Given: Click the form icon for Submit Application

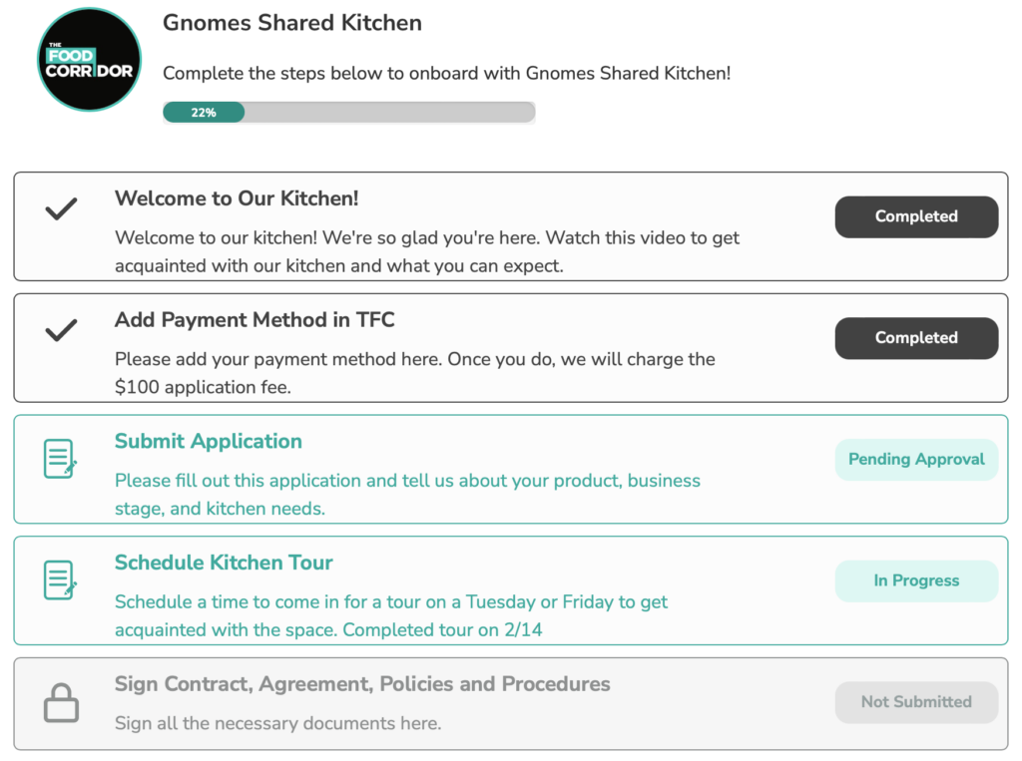Looking at the screenshot, I should [61, 459].
